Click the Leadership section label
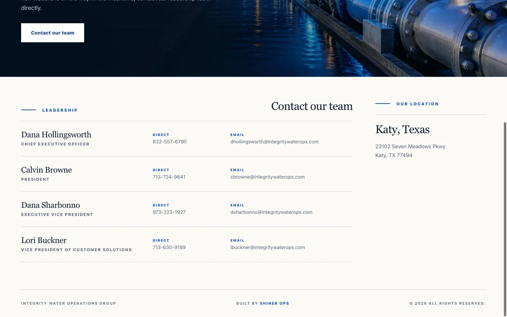This screenshot has height=317, width=507. point(60,110)
